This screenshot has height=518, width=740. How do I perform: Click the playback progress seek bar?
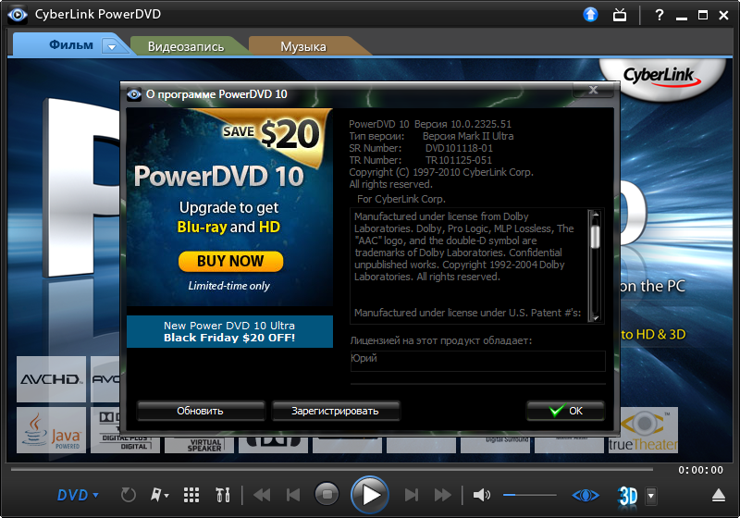(x=332, y=469)
